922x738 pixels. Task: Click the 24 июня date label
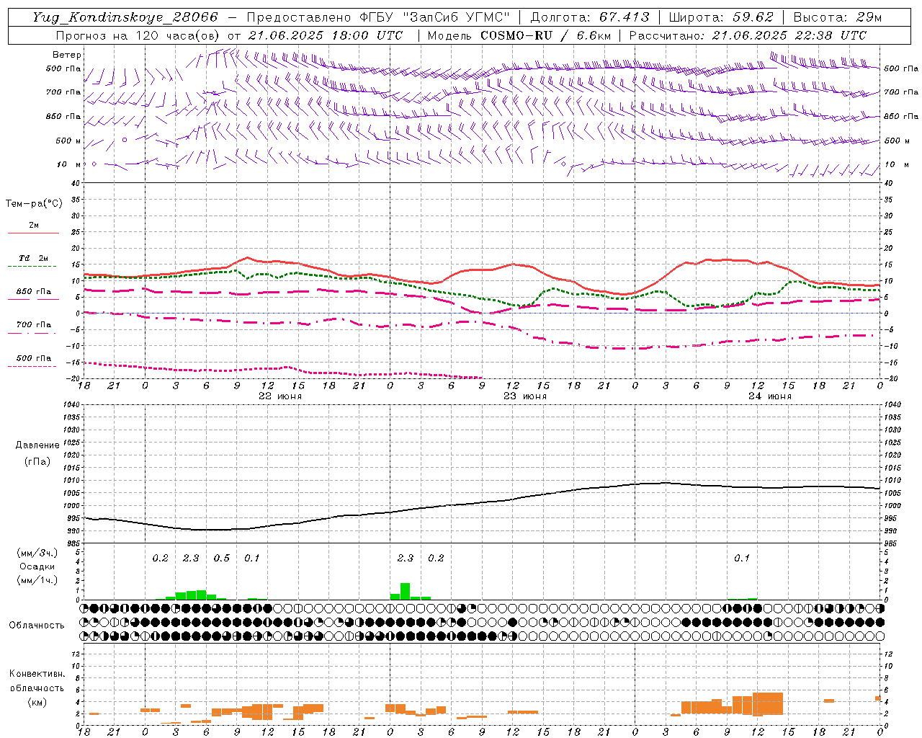(770, 396)
